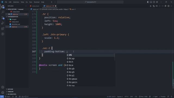Select 0cqb autocomplete suggestion
The height and width of the screenshot is (98, 174).
coord(91,69)
